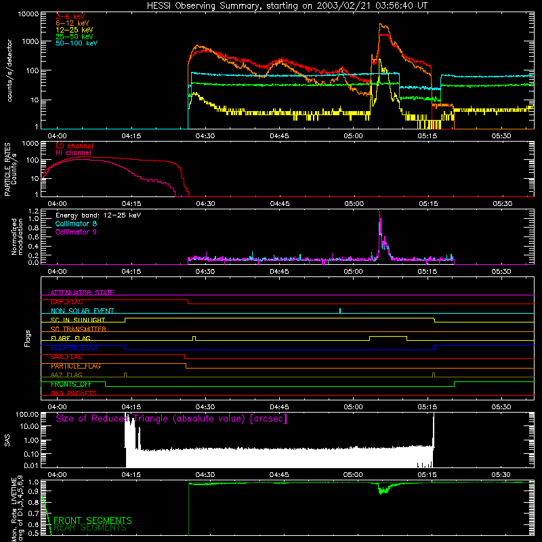Click the 1.2 tick of the modulation axis
Screen dimensions: 542x542
(33, 211)
